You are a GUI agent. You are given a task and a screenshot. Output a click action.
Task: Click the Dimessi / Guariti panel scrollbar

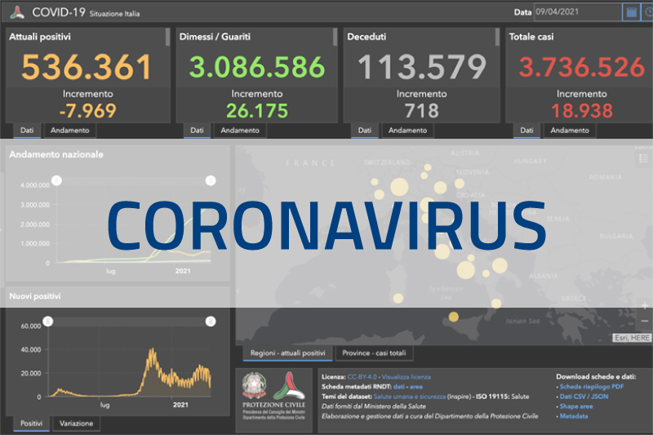(335, 37)
